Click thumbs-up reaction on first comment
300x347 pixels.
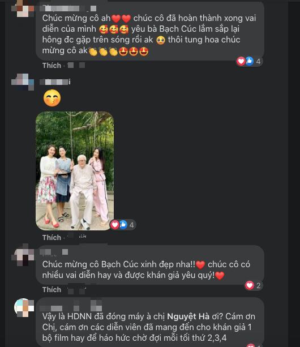click(x=249, y=61)
